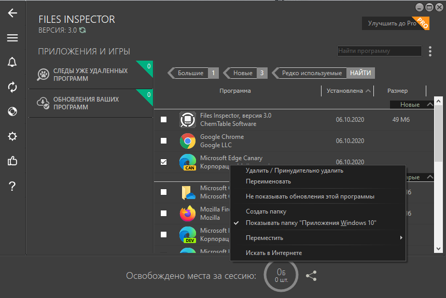
Task: Click ChemTable Software publisher text
Action: [x=228, y=124]
